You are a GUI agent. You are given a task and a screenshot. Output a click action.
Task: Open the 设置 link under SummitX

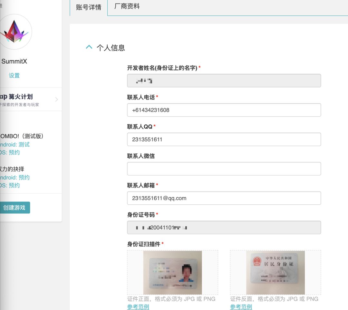14,75
